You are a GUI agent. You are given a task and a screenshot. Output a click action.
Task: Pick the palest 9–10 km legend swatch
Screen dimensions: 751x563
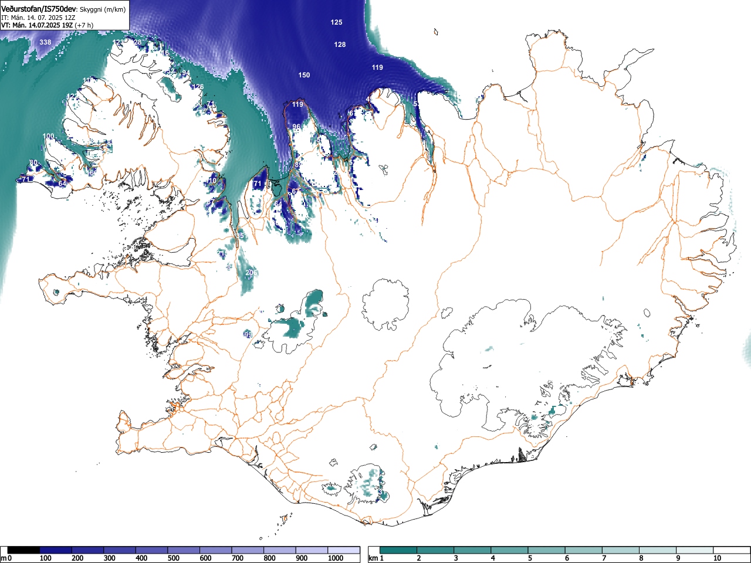(695, 550)
